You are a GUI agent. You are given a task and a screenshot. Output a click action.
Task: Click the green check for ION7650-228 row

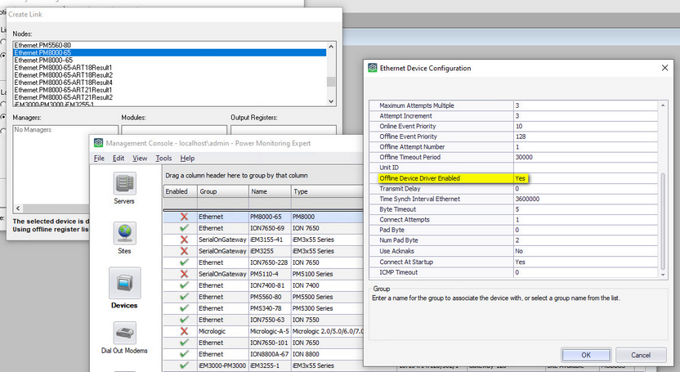[185, 262]
